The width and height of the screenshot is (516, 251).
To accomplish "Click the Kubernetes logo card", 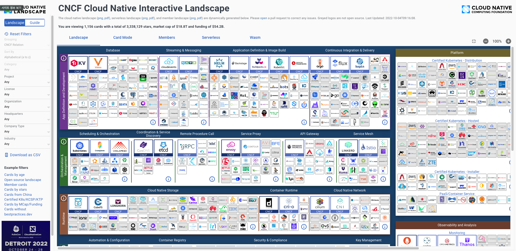I will pos(80,148).
